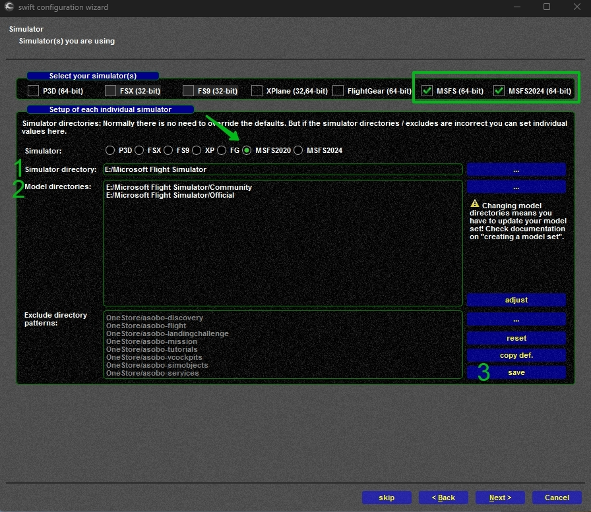
Task: Click the OneStore/asobo-simobjects pattern
Action: tap(157, 365)
